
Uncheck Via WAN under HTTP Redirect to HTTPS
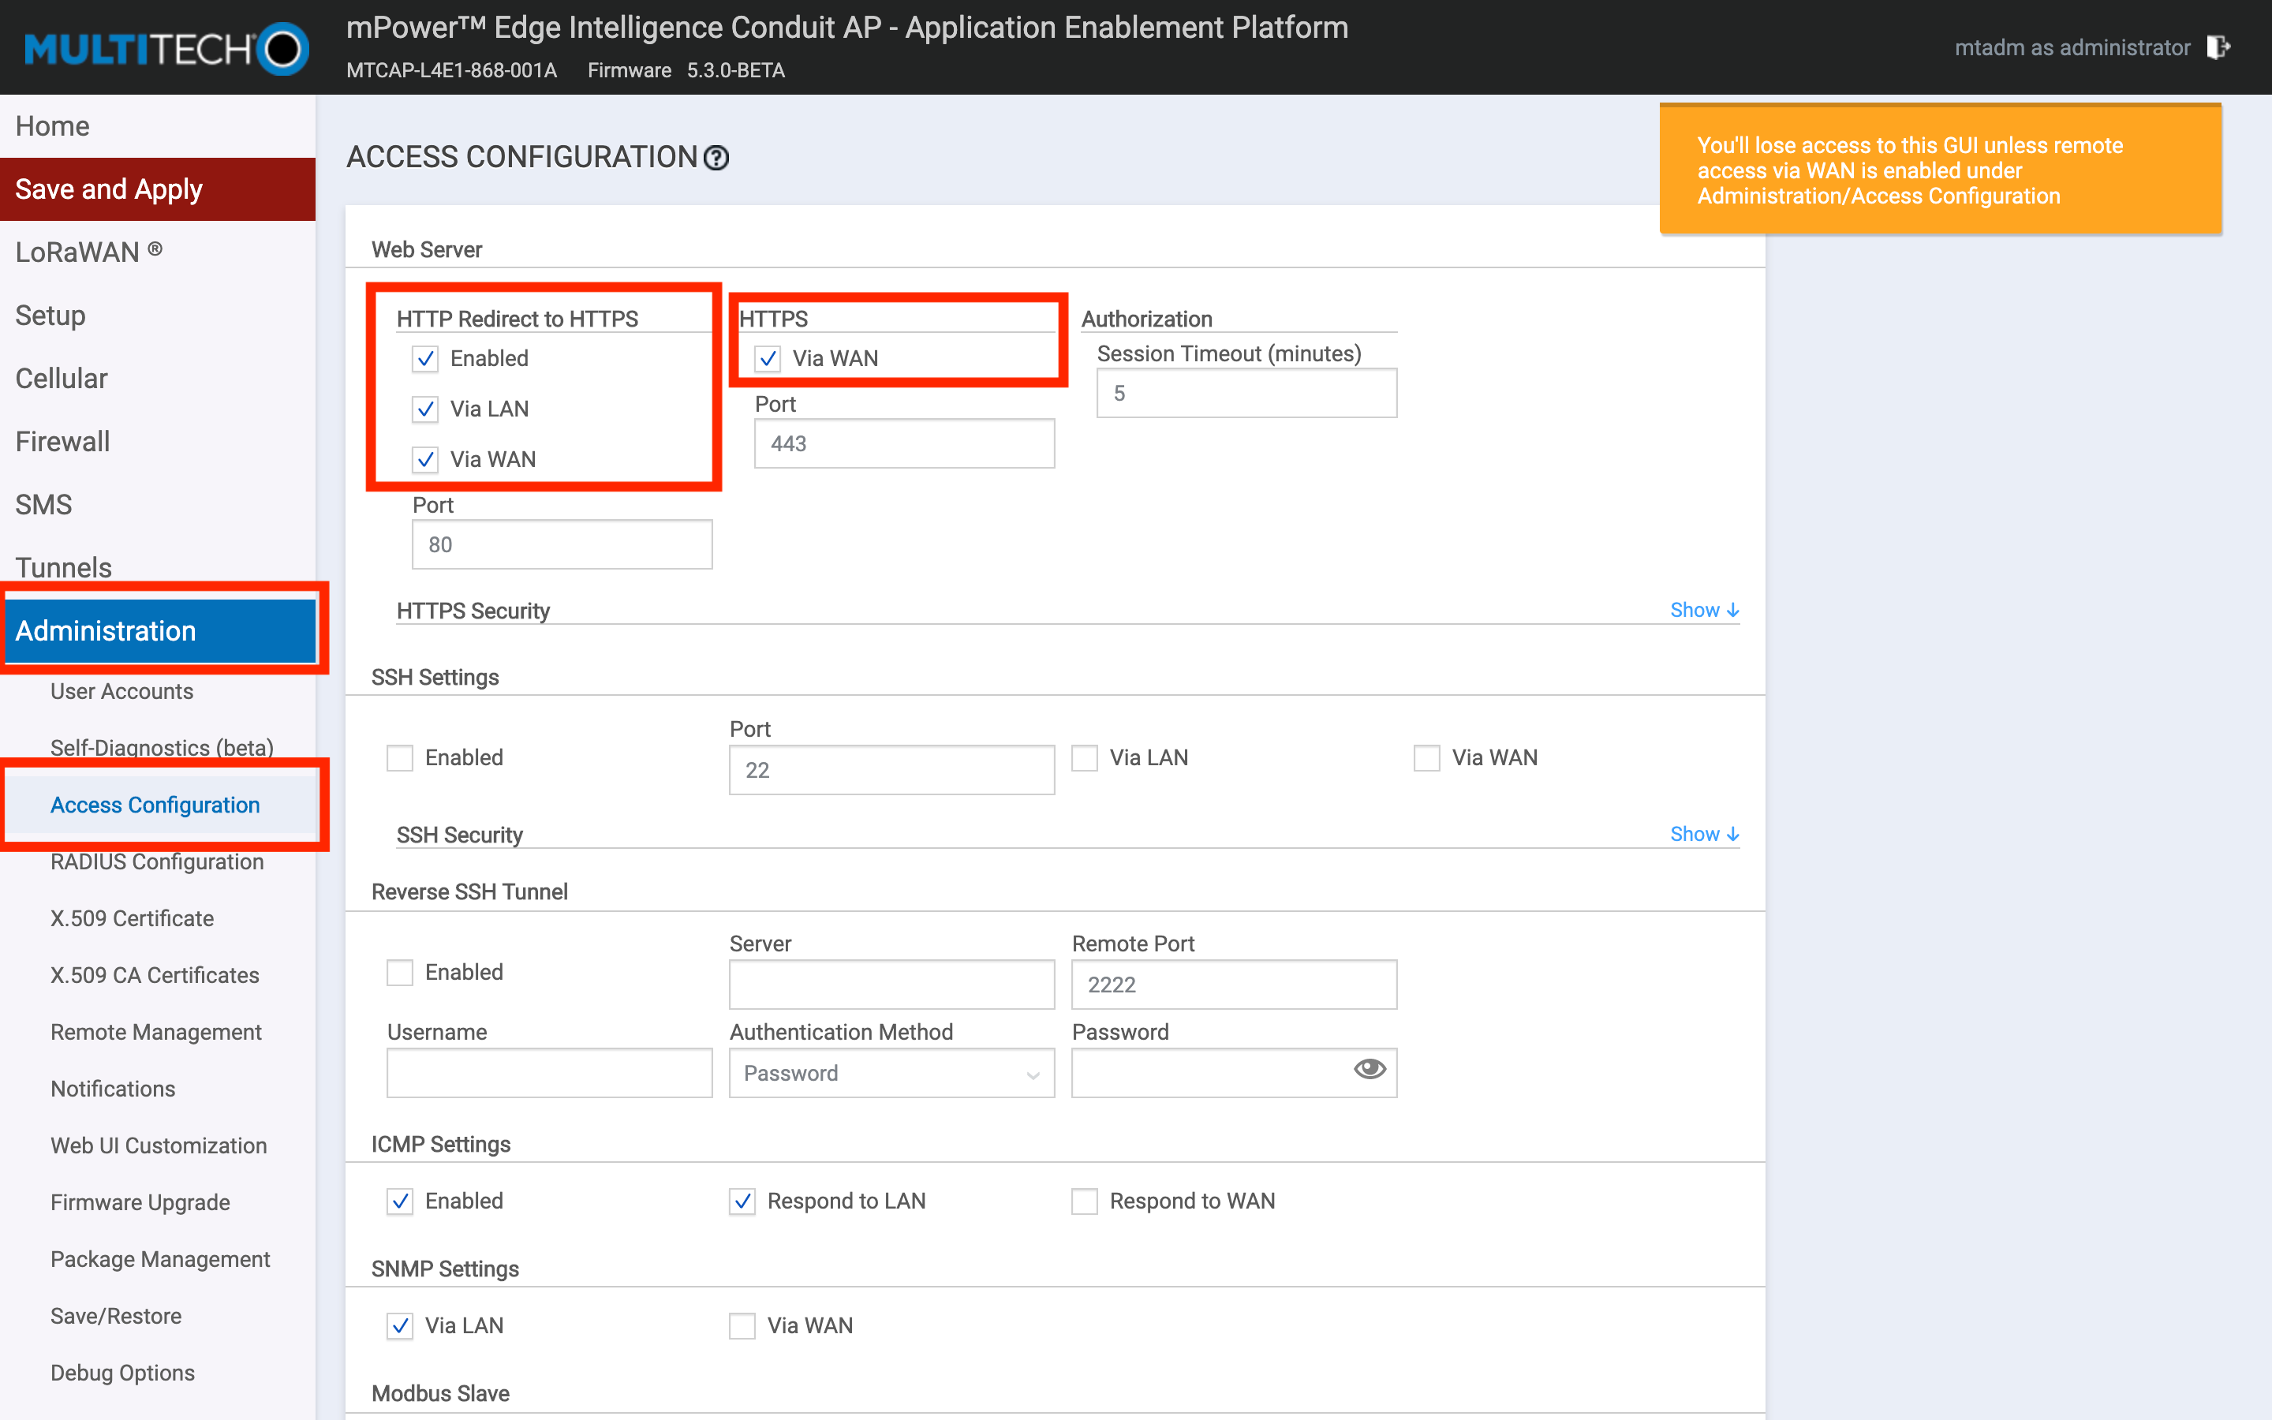(425, 459)
